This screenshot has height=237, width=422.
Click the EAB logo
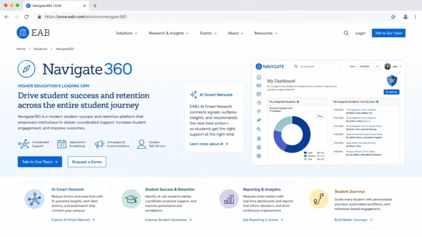coord(33,33)
